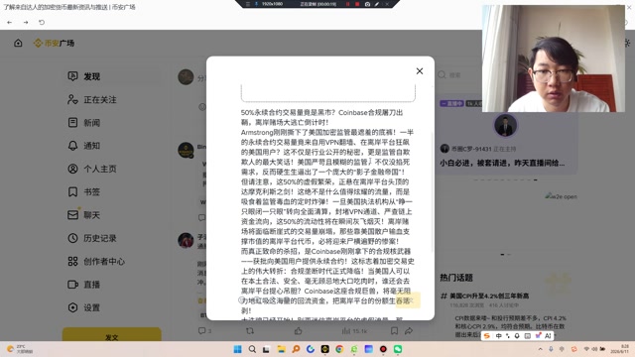Screen dimensions: 635x357
Task: Take a screenshot with the recorder camera icon
Action: [x=367, y=4]
